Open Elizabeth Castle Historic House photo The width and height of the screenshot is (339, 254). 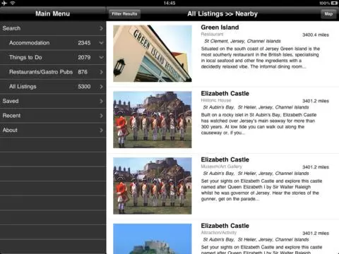click(x=153, y=120)
